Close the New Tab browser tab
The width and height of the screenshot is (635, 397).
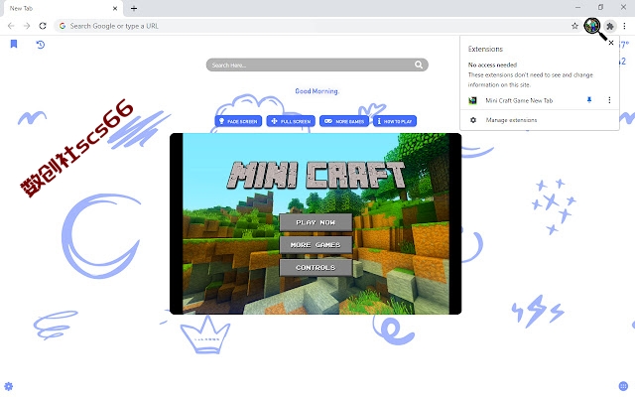pyautogui.click(x=115, y=8)
